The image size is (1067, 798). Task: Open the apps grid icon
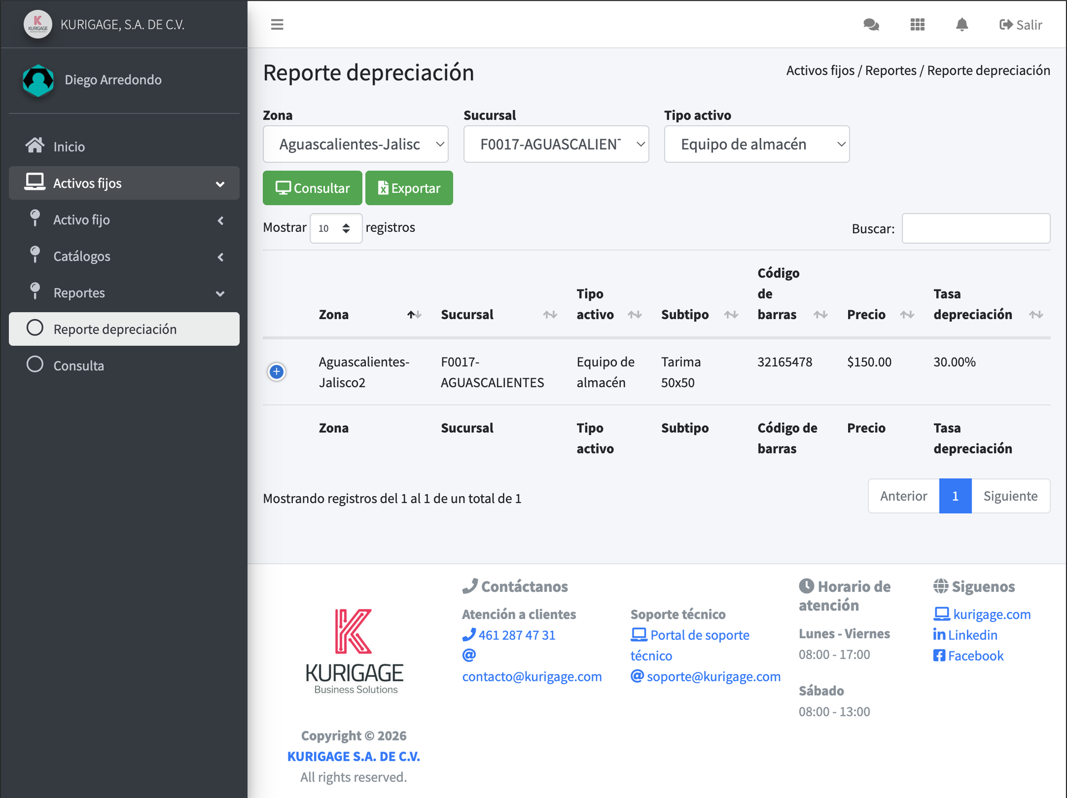pos(917,24)
